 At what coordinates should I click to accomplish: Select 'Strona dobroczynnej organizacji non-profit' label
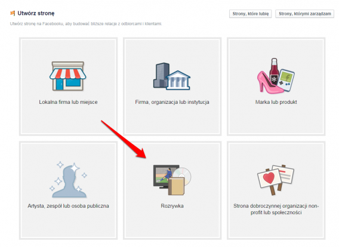(276, 209)
